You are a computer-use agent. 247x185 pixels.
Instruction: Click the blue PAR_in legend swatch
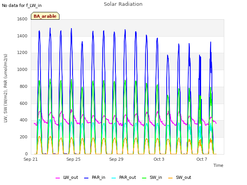tap(86, 178)
